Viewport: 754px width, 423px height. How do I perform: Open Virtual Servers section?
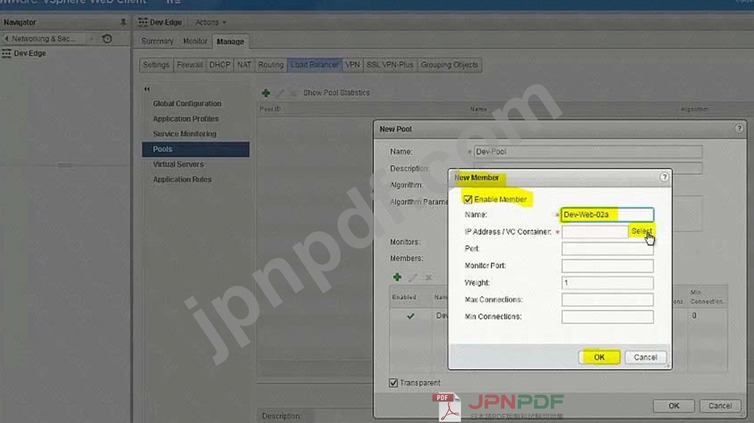178,164
